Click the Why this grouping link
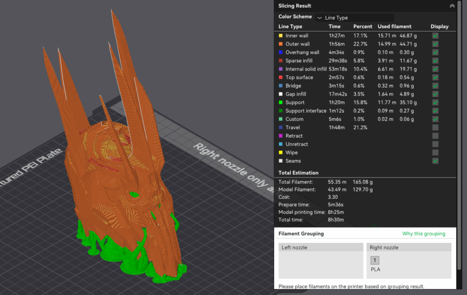The height and width of the screenshot is (295, 467). (424, 234)
